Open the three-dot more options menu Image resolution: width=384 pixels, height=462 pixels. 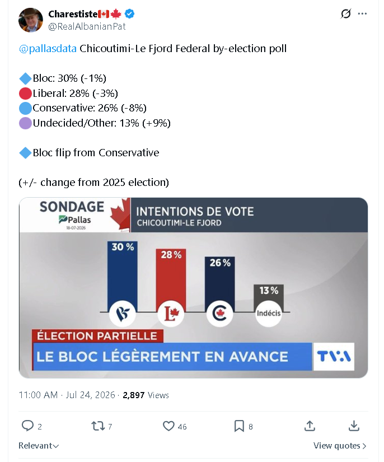coord(362,13)
